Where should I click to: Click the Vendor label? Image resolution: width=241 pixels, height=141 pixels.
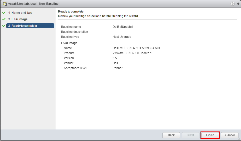[x=68, y=63]
